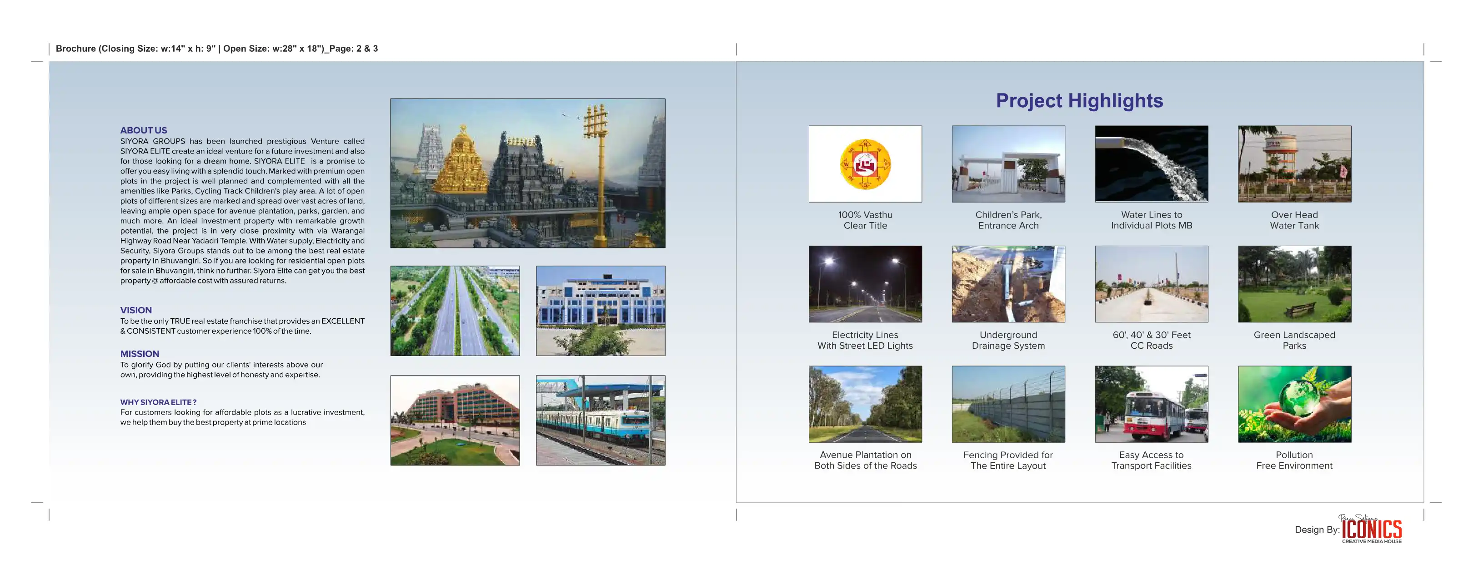Click the fencing layout photo

point(1007,404)
